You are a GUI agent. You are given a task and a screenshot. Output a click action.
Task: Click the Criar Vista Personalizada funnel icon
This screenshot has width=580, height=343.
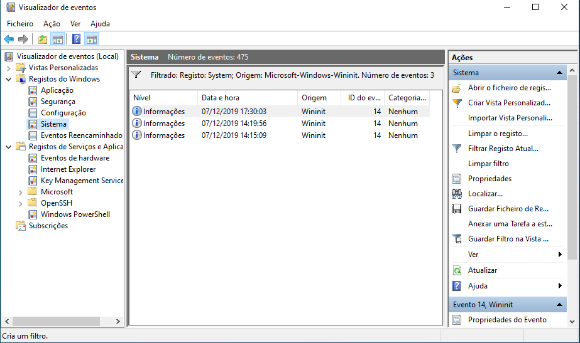click(x=457, y=103)
